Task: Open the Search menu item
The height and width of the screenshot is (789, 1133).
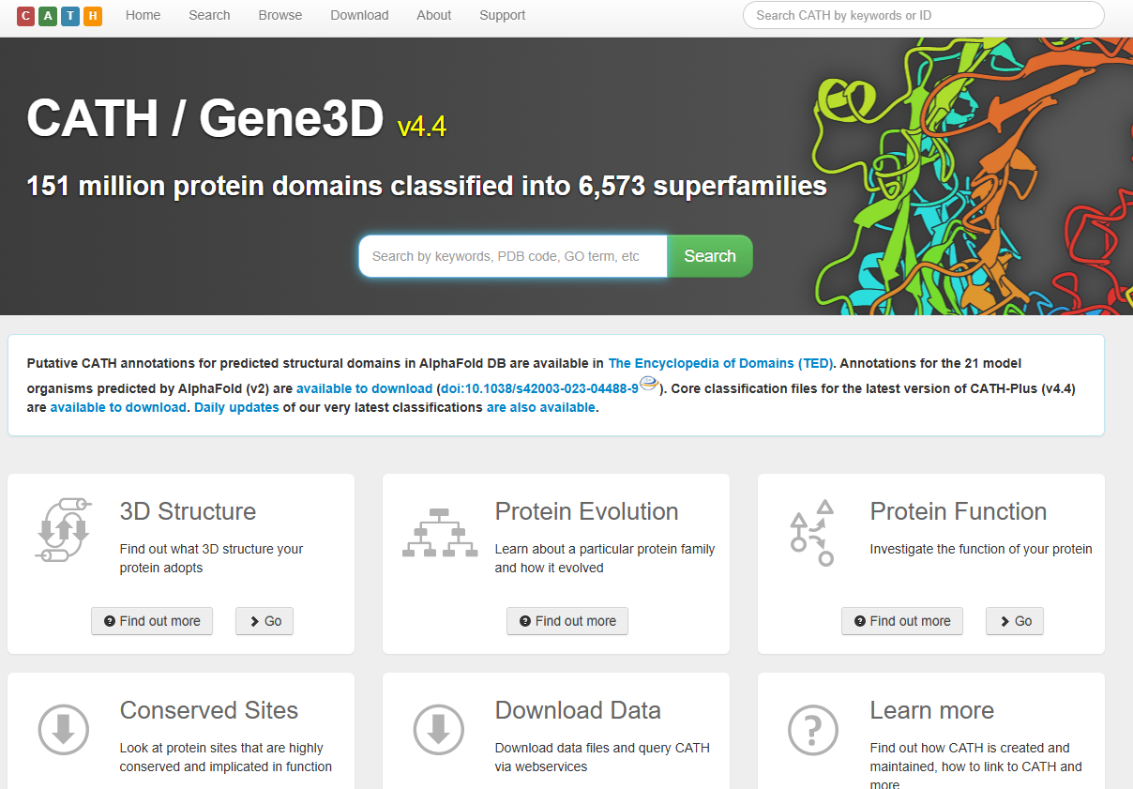Action: point(209,15)
